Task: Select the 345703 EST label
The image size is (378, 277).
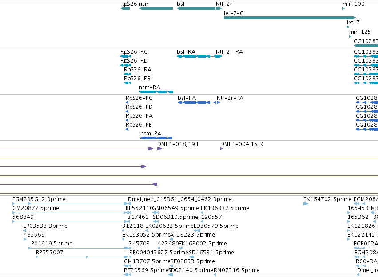Action: [139, 244]
